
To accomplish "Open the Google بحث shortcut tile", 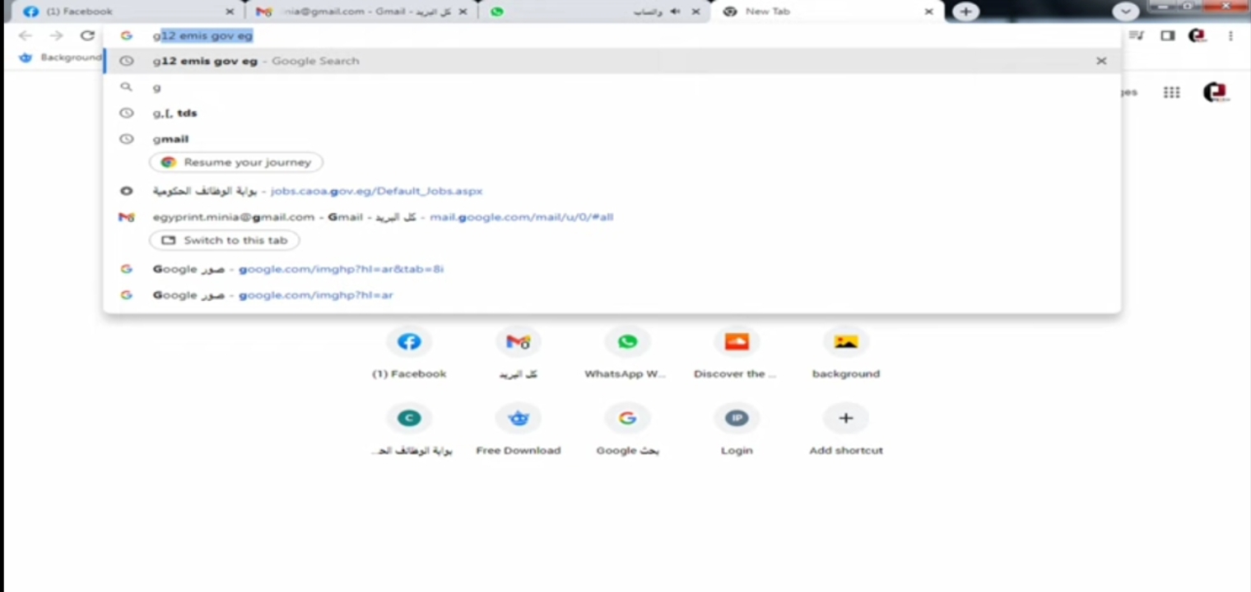I will click(x=627, y=431).
